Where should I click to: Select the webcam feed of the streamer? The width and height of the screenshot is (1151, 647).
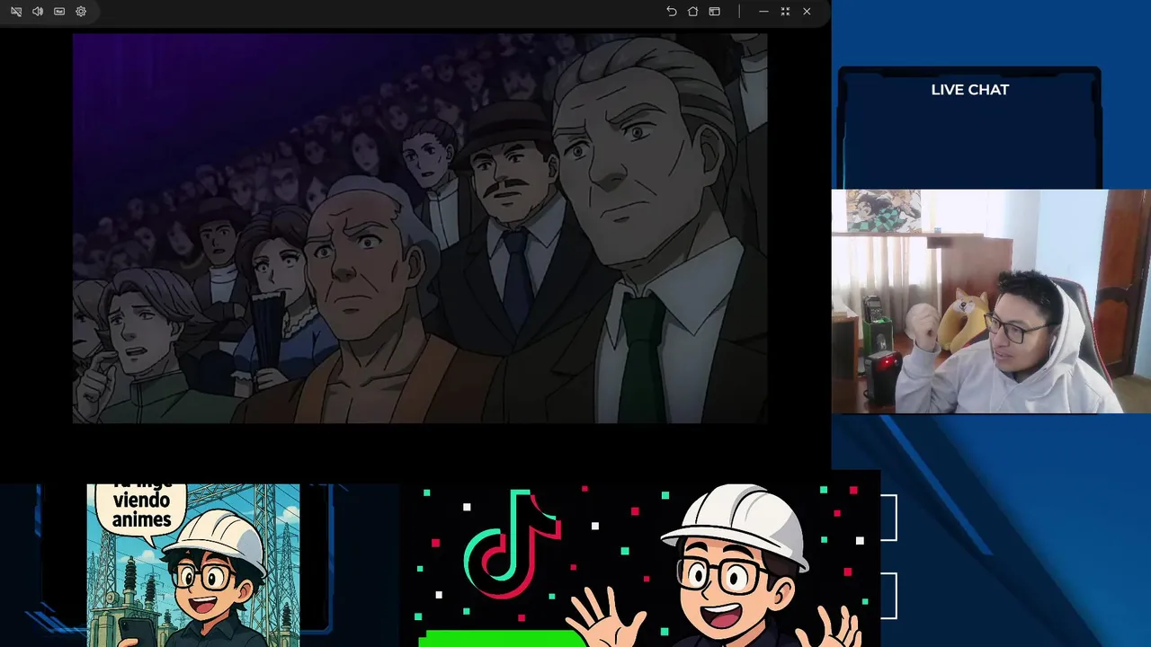point(991,301)
